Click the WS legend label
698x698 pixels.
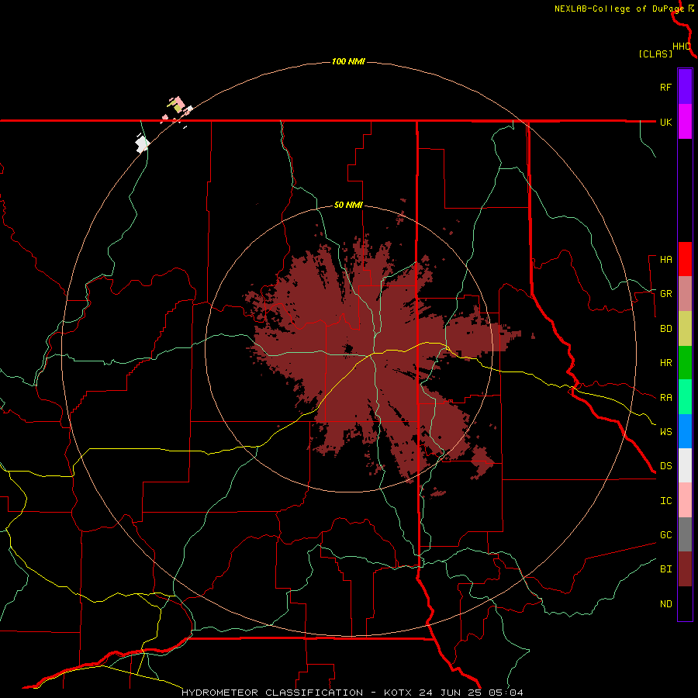pos(665,431)
